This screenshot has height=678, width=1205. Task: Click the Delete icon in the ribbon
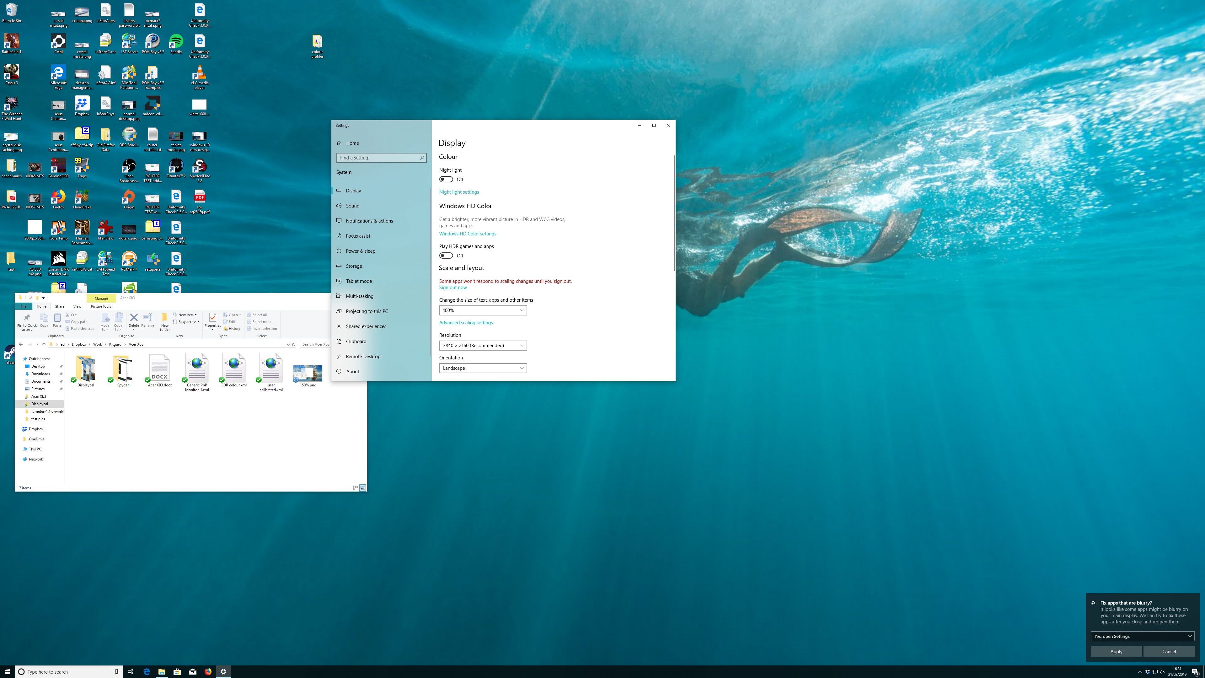134,319
